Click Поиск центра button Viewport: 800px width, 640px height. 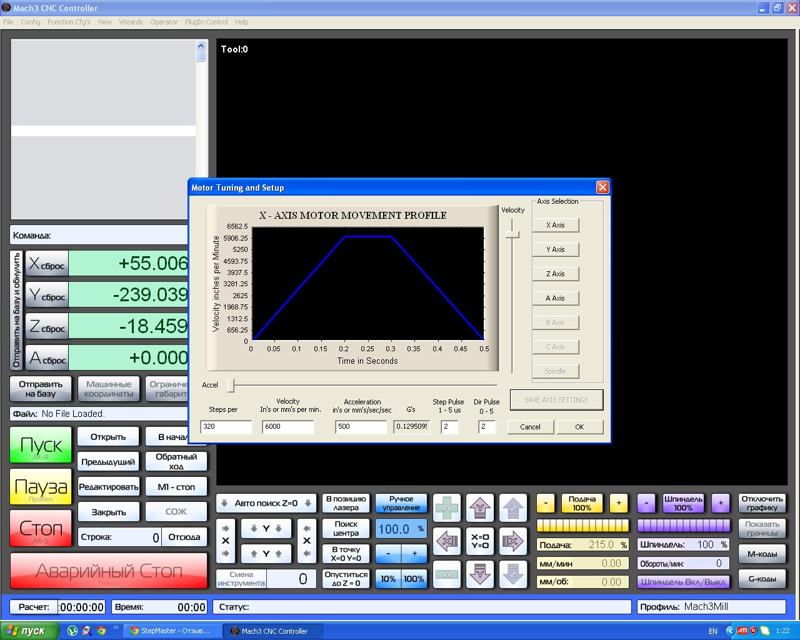346,529
